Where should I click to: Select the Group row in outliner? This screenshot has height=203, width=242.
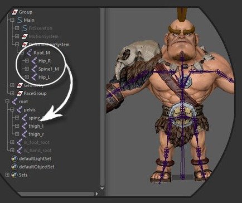(26, 12)
